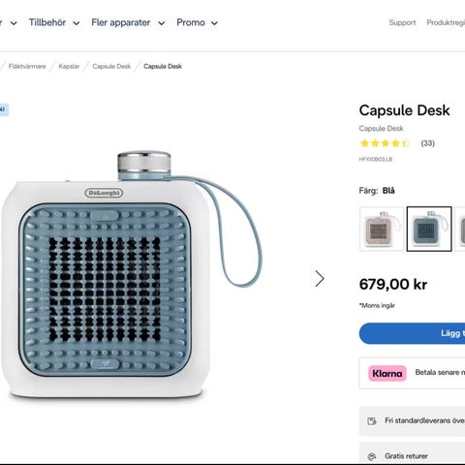Click the free delivery box icon
Screen dimensions: 465x465
372,421
